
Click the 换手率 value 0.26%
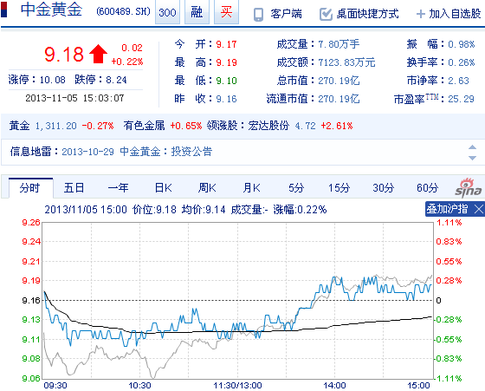coord(461,62)
